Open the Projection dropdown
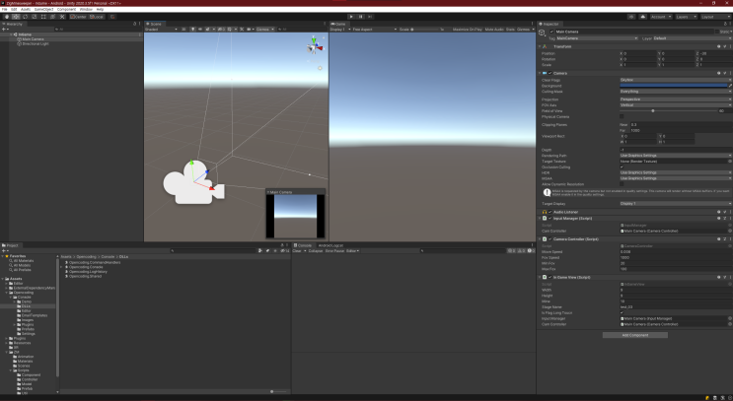 (676, 100)
